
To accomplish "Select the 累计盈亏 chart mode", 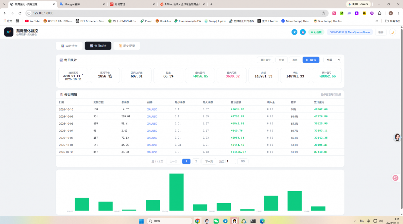I will [x=266, y=60].
